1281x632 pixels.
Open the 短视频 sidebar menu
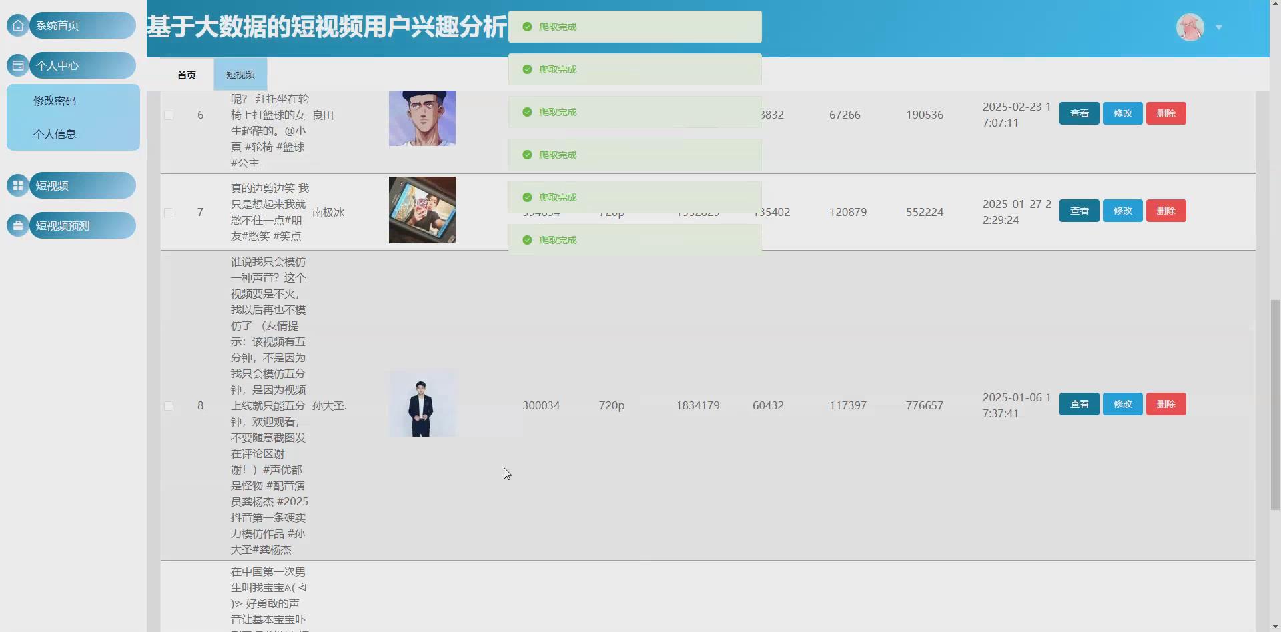click(83, 185)
